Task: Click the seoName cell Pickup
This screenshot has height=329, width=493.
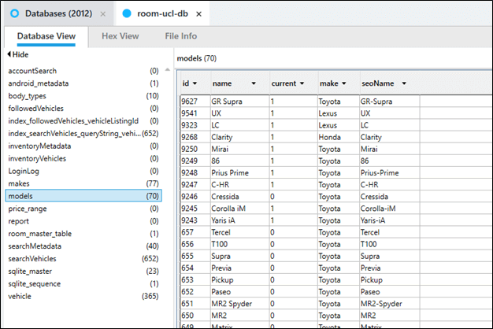Action: [390, 280]
